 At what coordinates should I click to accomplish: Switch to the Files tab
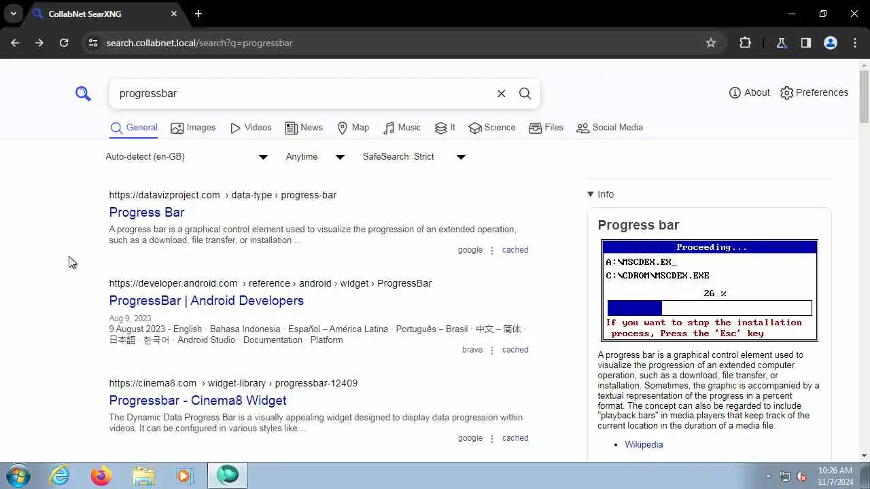pos(546,128)
